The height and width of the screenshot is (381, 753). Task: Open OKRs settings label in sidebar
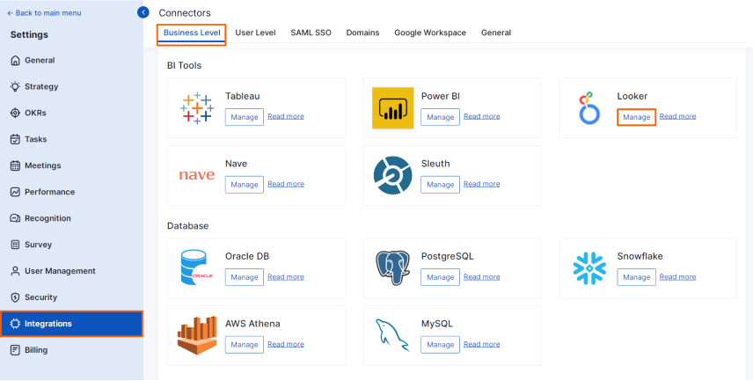[x=35, y=113]
